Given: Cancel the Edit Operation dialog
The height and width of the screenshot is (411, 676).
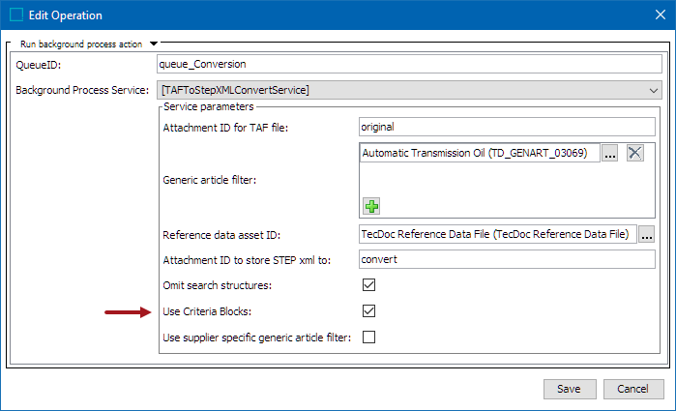Looking at the screenshot, I should [x=633, y=389].
